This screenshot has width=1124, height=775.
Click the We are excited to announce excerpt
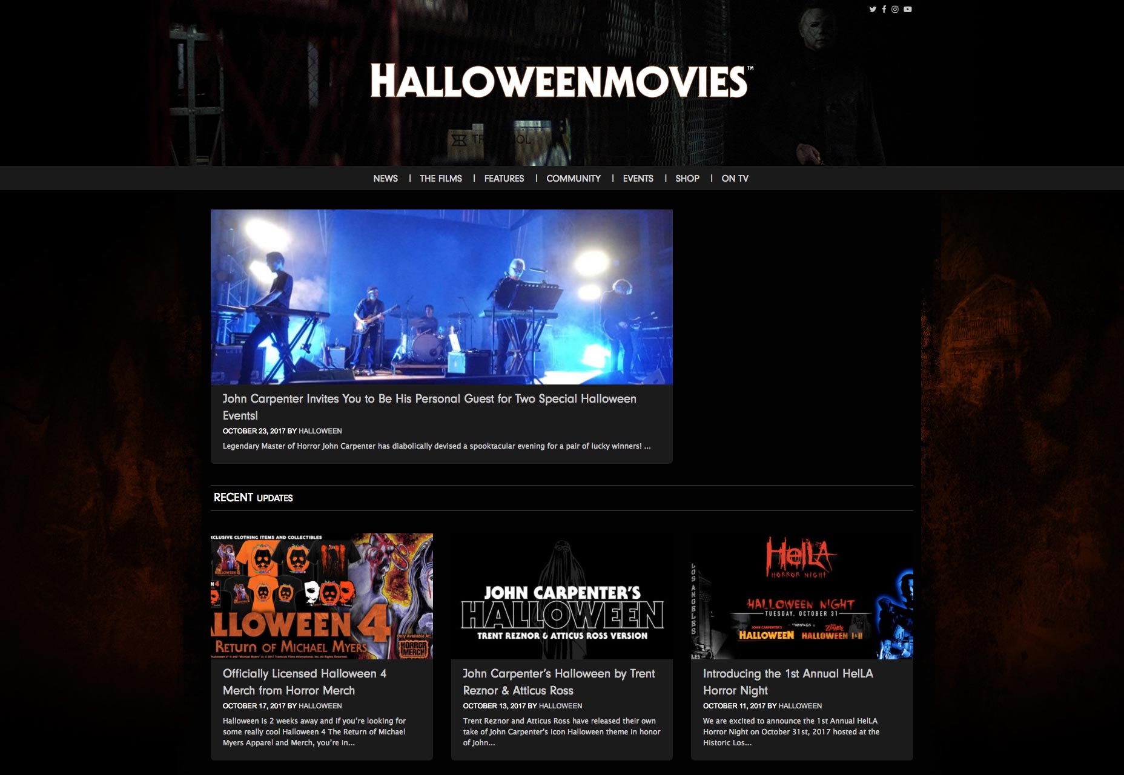coord(792,732)
